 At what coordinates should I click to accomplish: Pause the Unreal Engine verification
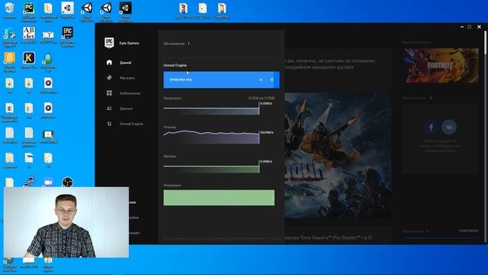[271, 79]
